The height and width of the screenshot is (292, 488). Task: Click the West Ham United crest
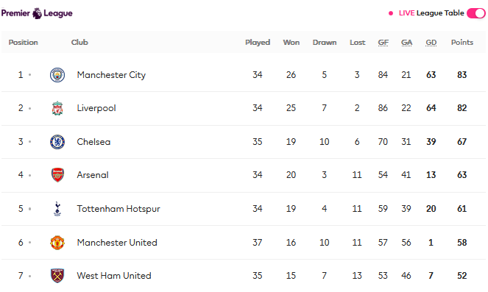[x=57, y=276]
